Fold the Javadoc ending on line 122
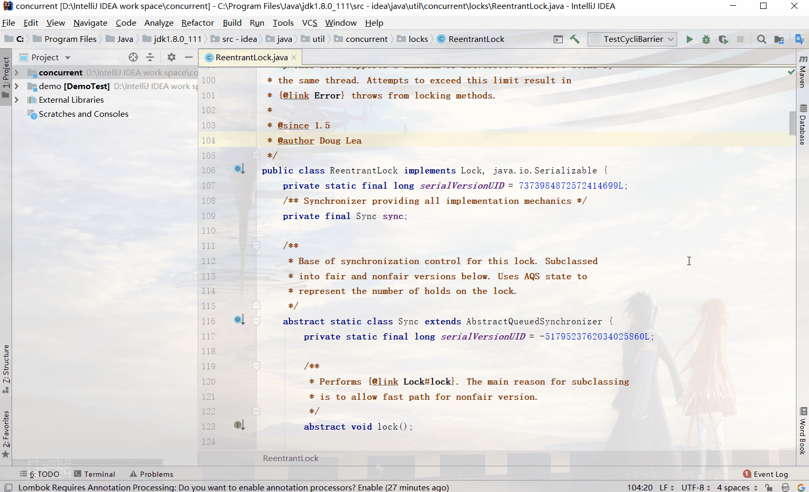 pos(257,411)
